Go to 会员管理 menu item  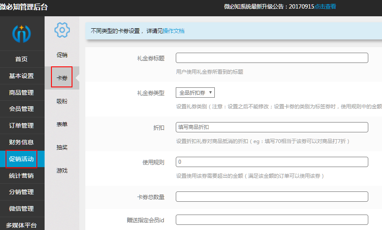[21, 109]
